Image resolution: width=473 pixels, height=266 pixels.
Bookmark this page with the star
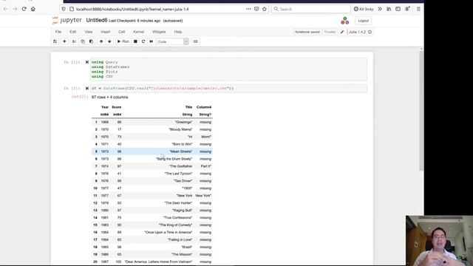click(x=265, y=9)
